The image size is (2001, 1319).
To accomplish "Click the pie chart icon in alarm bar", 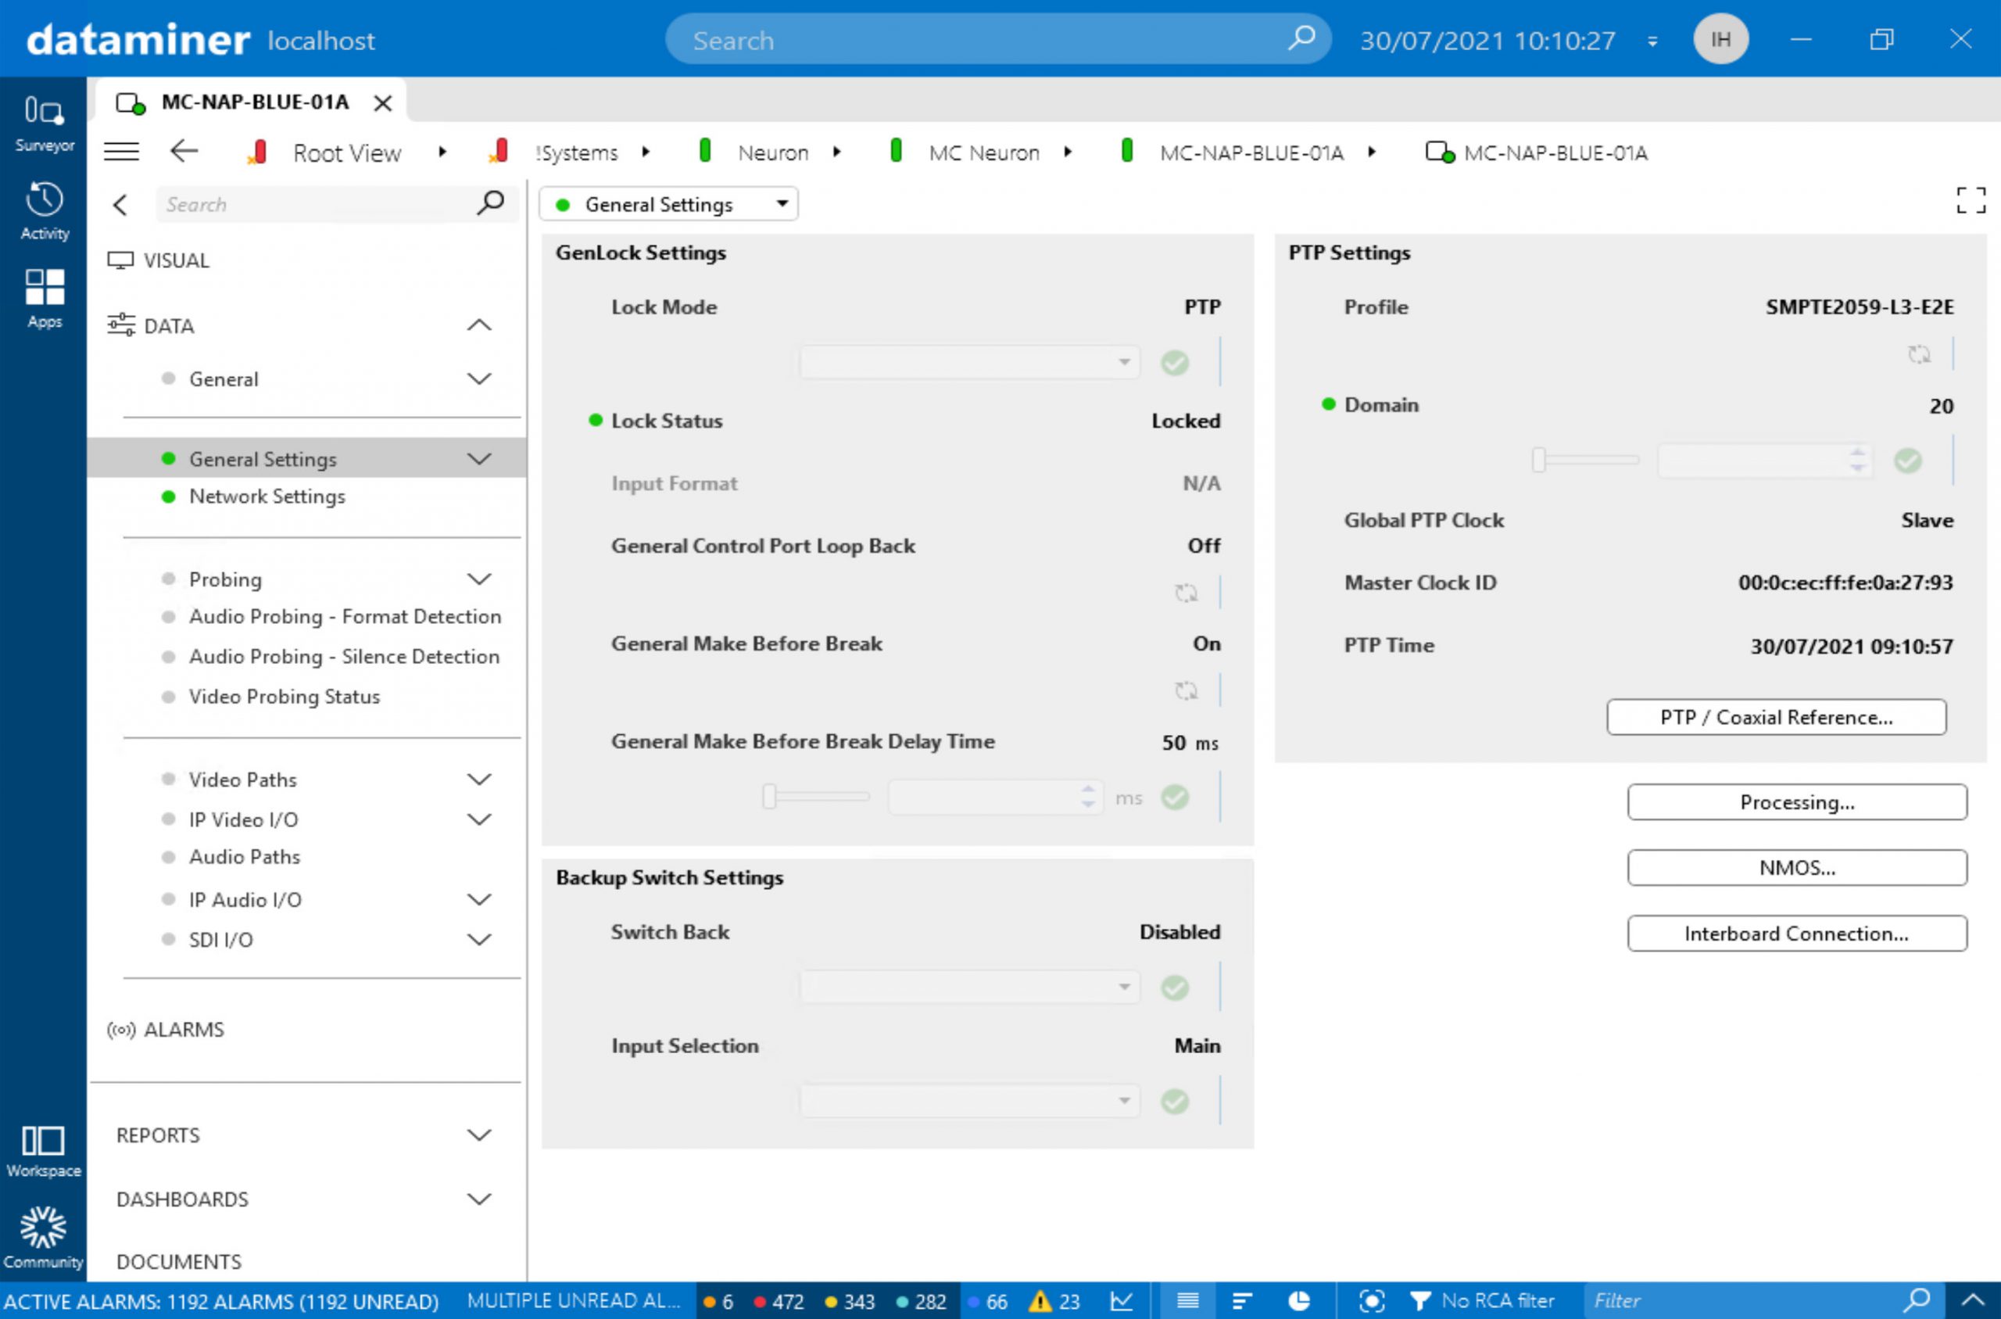I will (1299, 1300).
